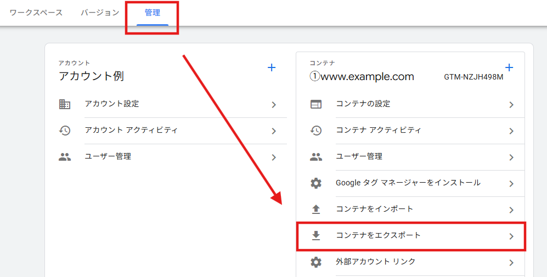Expand account ユーザー管理 chevron
547x277 pixels.
[x=274, y=157]
